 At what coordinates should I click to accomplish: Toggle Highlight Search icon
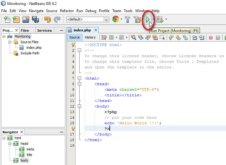click(155, 38)
